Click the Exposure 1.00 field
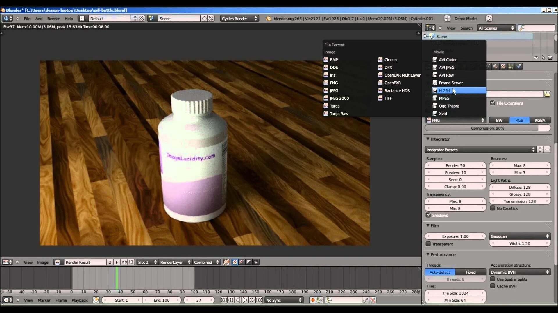558x313 pixels. pyautogui.click(x=455, y=236)
